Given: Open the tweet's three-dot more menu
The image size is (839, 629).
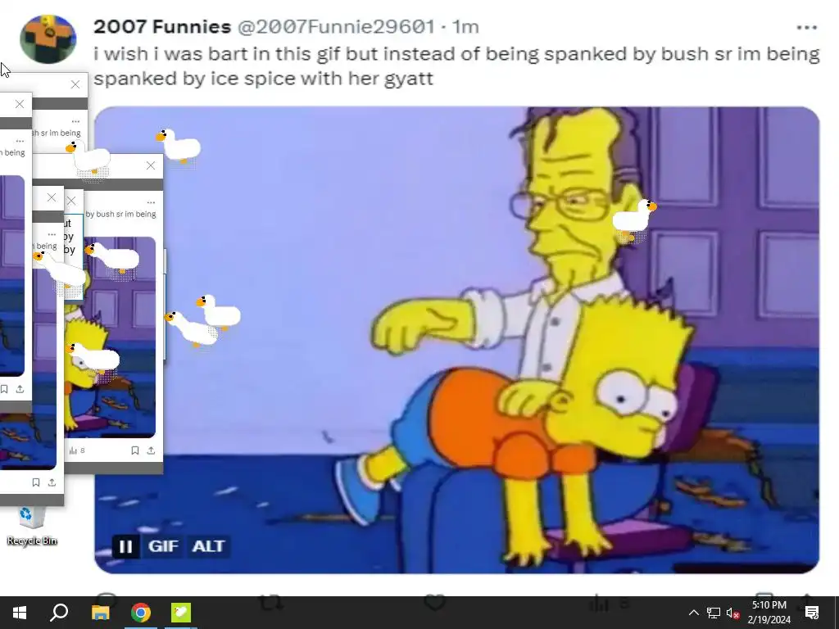Looking at the screenshot, I should coord(806,27).
